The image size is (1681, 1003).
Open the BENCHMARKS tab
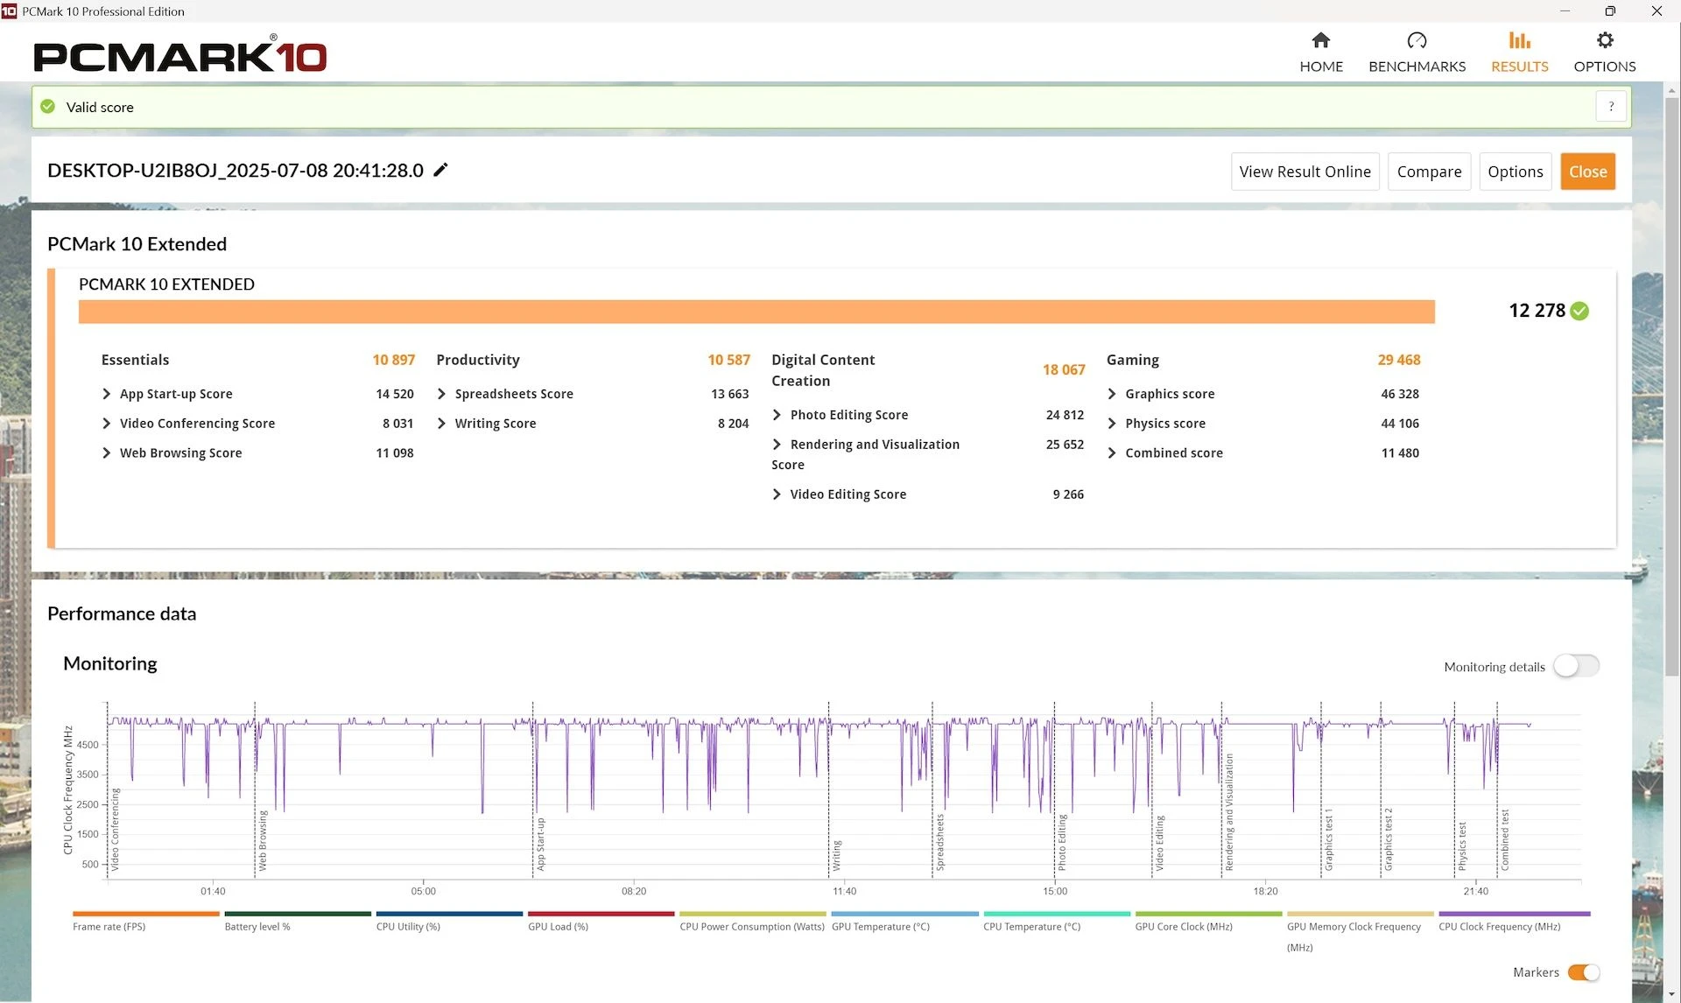coord(1417,53)
